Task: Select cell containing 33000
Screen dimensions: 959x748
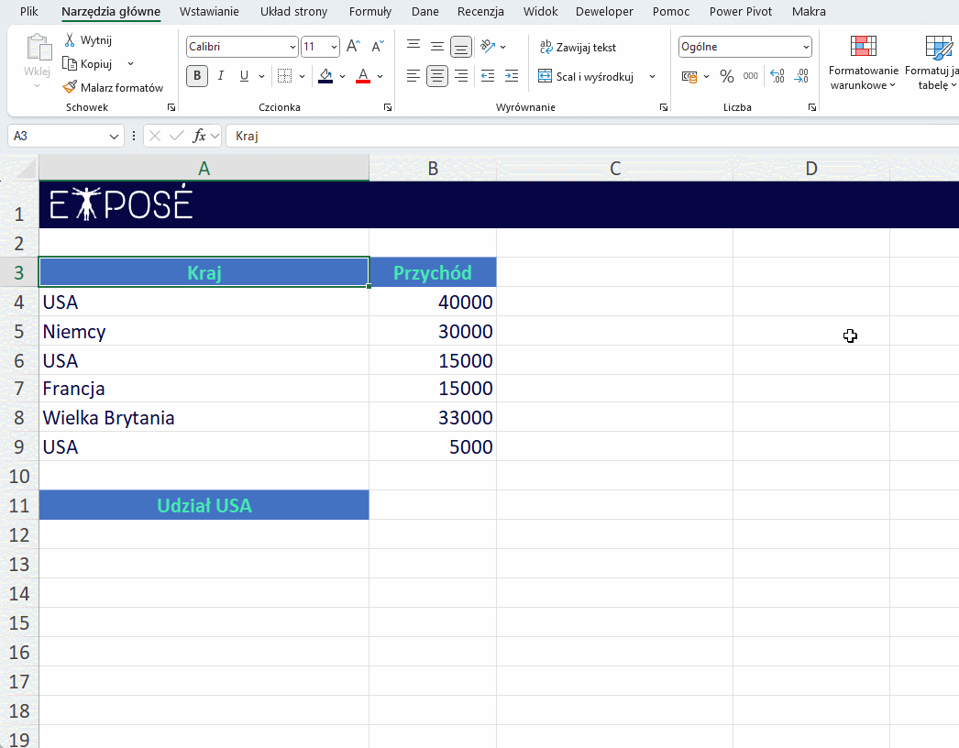Action: [x=433, y=417]
